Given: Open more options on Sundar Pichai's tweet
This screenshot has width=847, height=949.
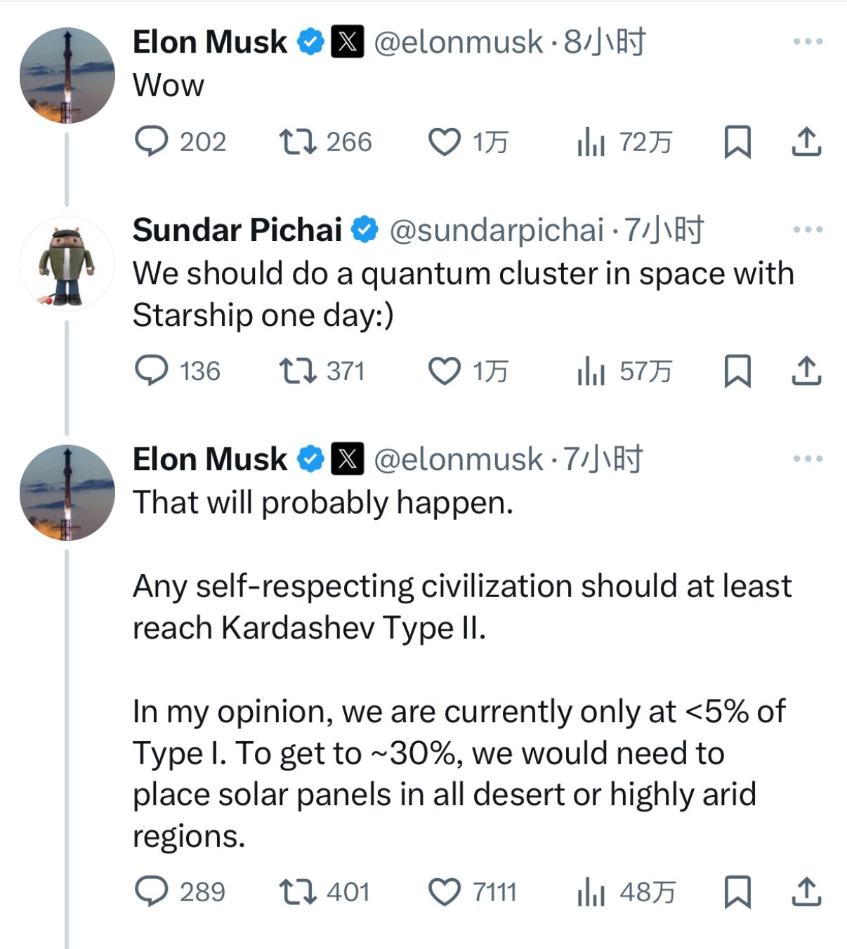Looking at the screenshot, I should click(808, 230).
